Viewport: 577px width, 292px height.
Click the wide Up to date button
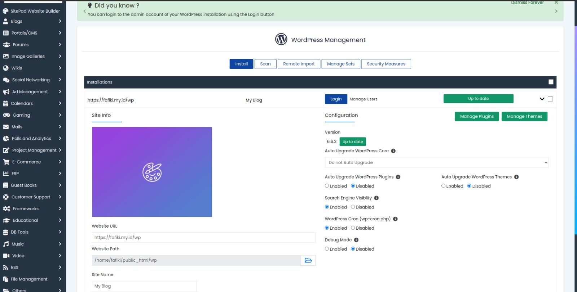(479, 99)
